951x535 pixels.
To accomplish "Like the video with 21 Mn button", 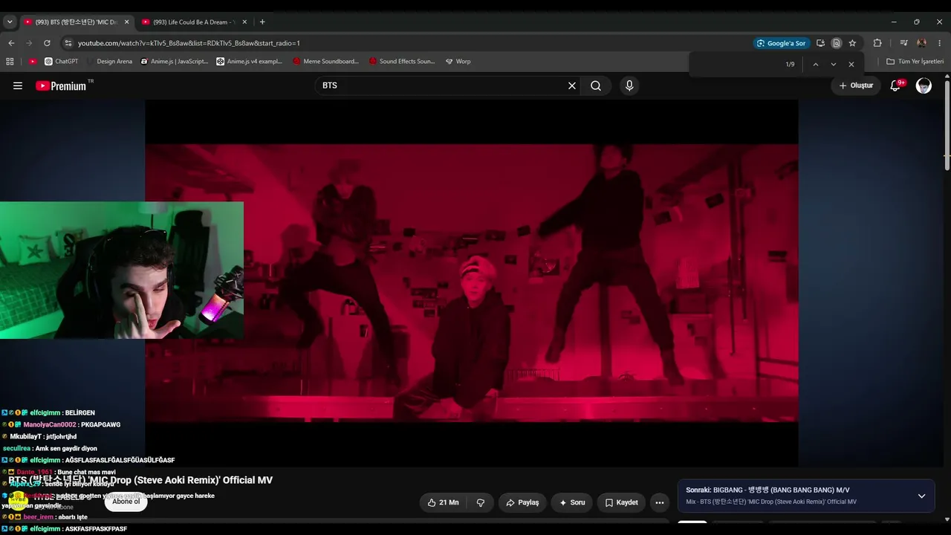I will coord(444,502).
